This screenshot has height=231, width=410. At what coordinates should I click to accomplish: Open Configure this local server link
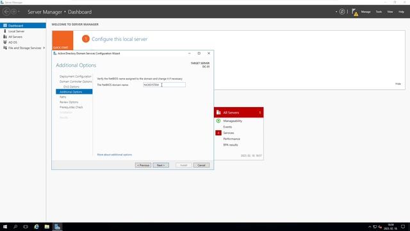coord(120,39)
